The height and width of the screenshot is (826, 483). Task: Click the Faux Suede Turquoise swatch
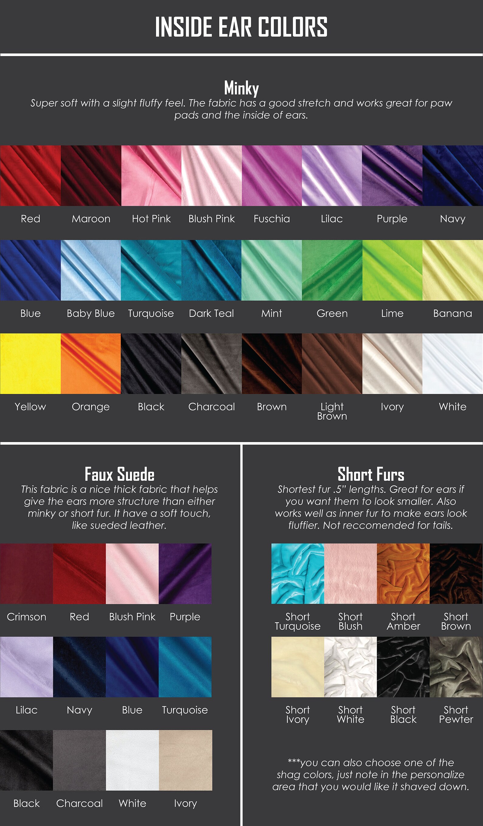[185, 667]
